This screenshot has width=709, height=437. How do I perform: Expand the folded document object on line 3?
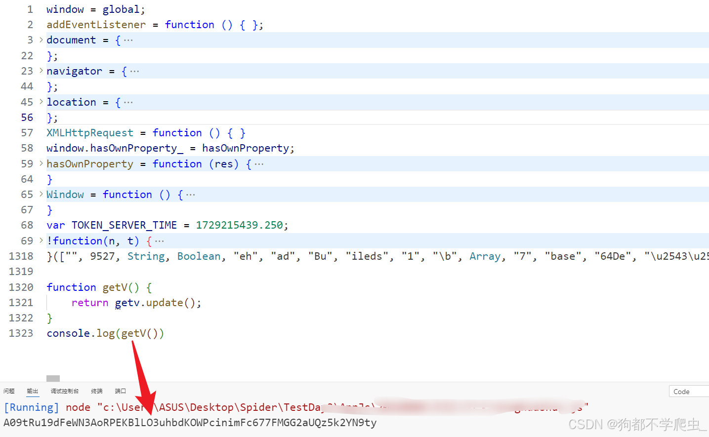(41, 40)
